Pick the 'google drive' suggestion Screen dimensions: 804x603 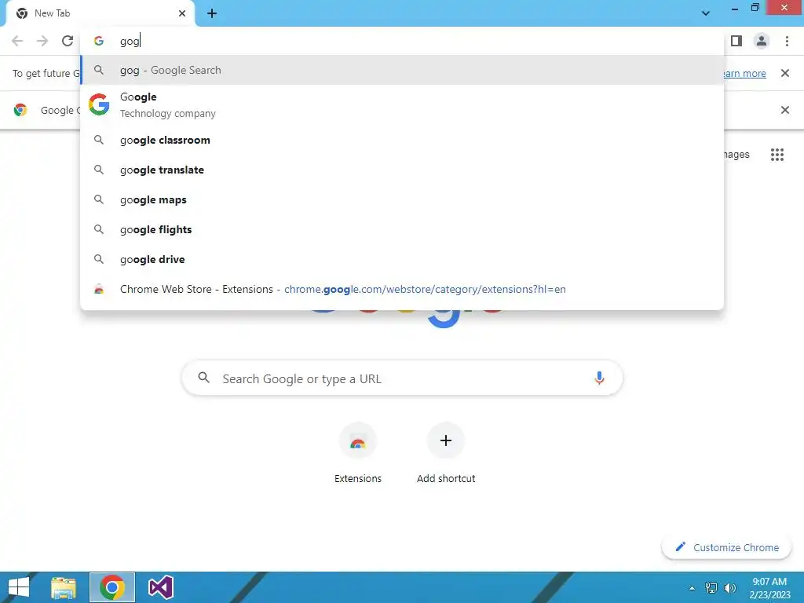pyautogui.click(x=402, y=259)
